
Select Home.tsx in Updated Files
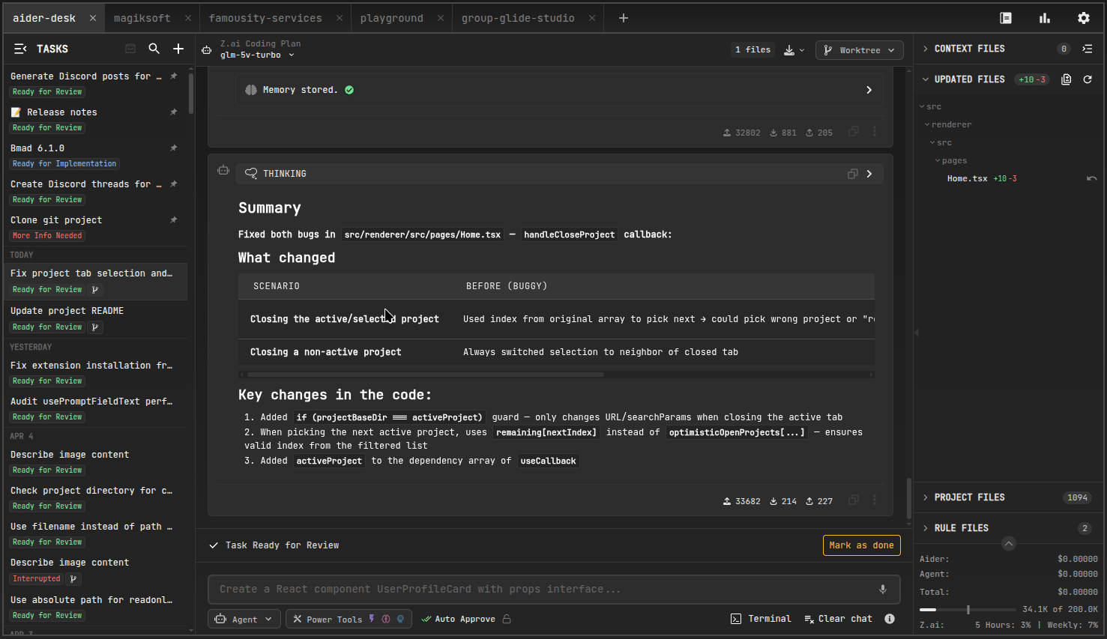pyautogui.click(x=967, y=178)
